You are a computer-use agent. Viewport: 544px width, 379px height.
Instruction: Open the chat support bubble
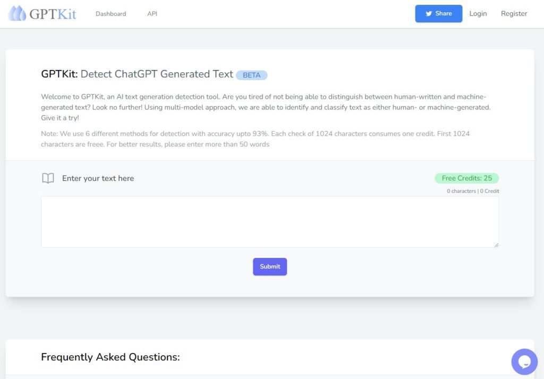(x=524, y=361)
